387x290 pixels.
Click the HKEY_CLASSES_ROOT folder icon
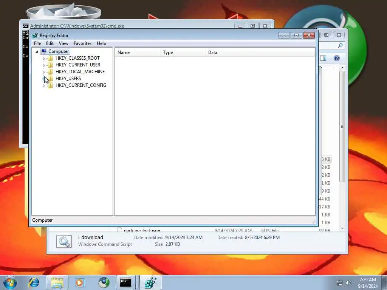pos(50,58)
